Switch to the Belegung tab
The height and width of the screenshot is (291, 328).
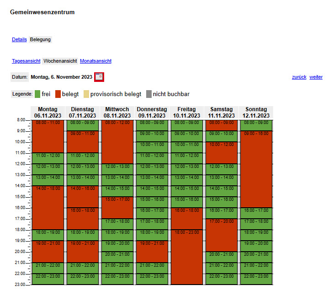click(x=40, y=40)
